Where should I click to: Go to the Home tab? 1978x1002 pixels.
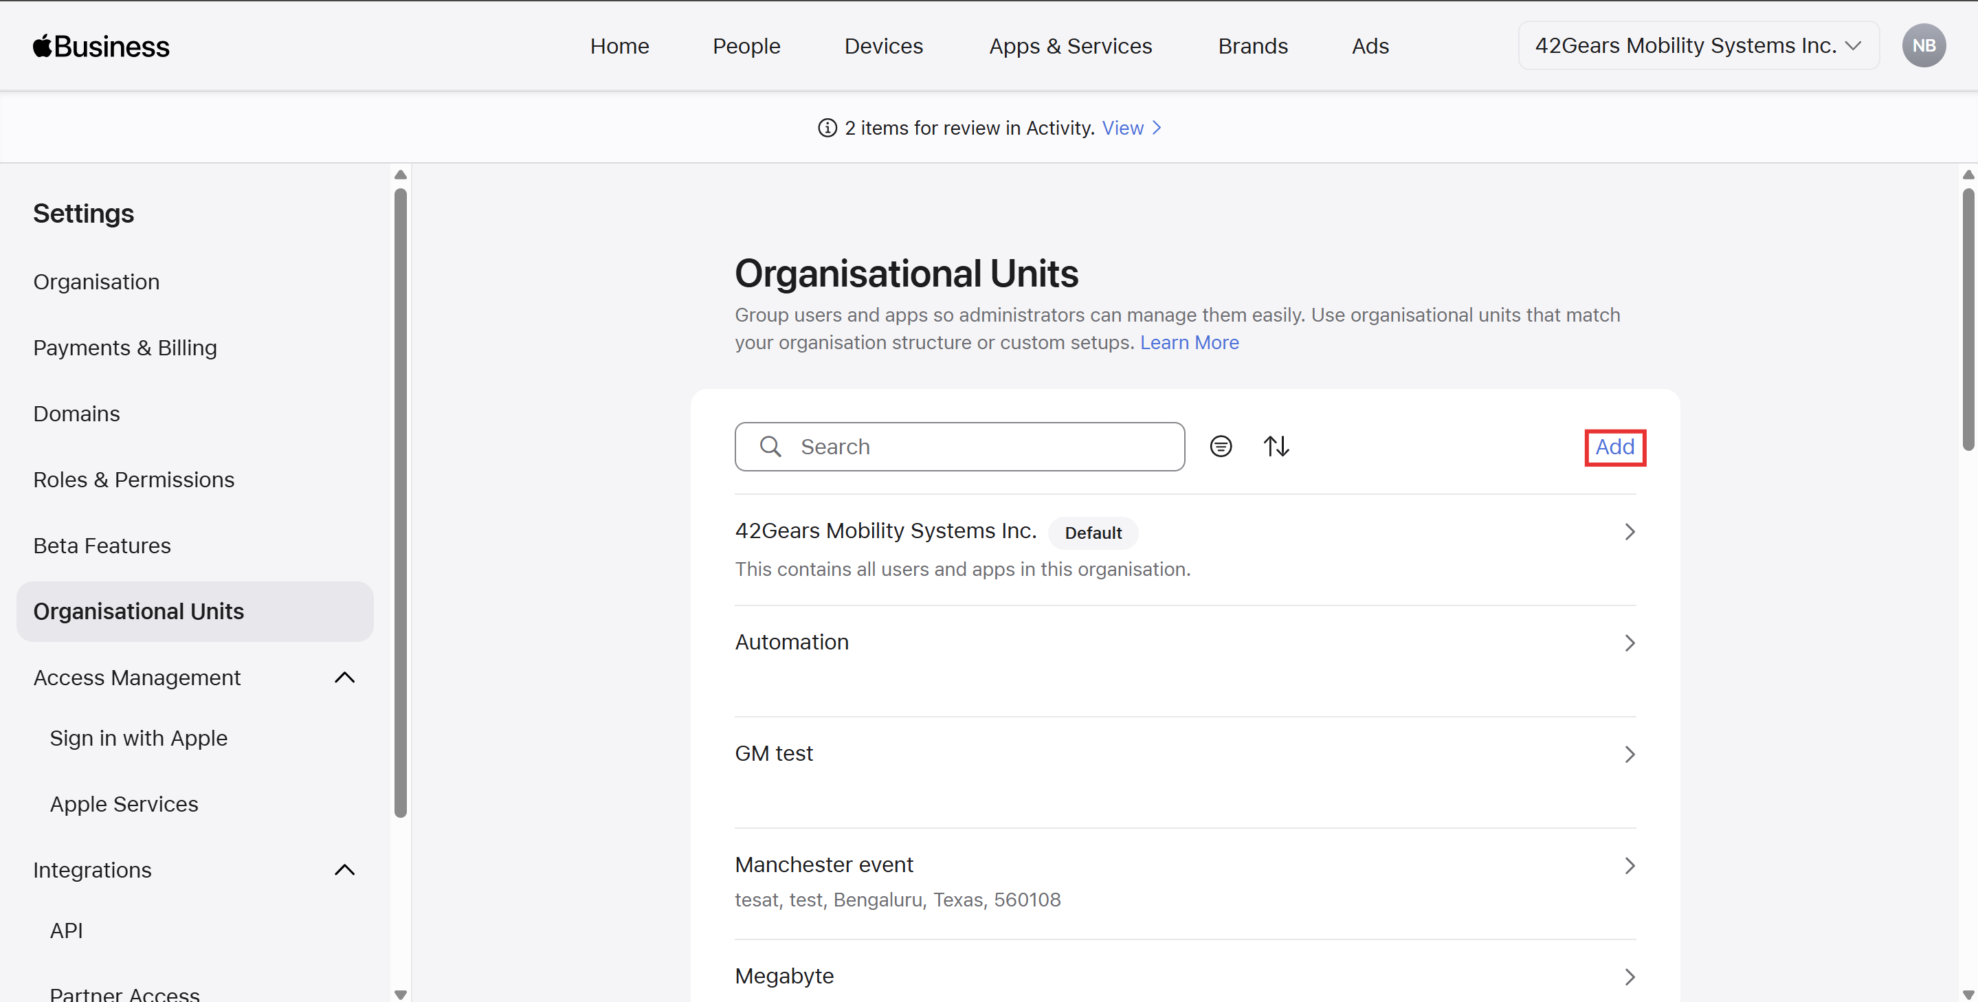(620, 46)
